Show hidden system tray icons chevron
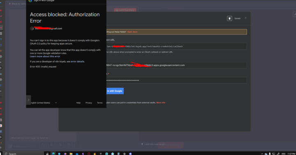This screenshot has height=155, width=296. (x=262, y=154)
